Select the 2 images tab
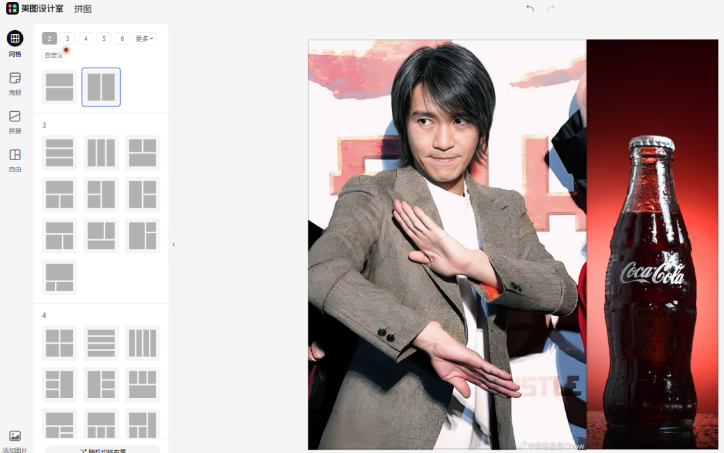 coord(50,38)
